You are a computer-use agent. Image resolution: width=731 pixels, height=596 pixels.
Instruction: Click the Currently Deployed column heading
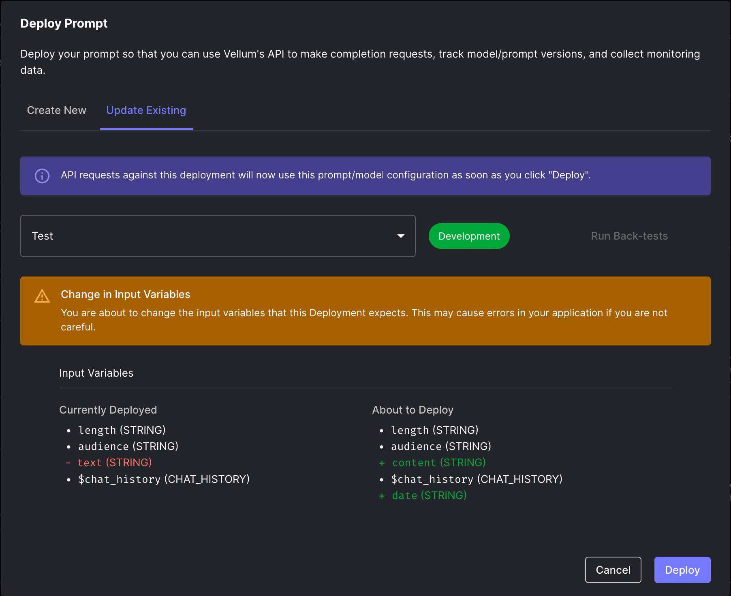click(108, 410)
